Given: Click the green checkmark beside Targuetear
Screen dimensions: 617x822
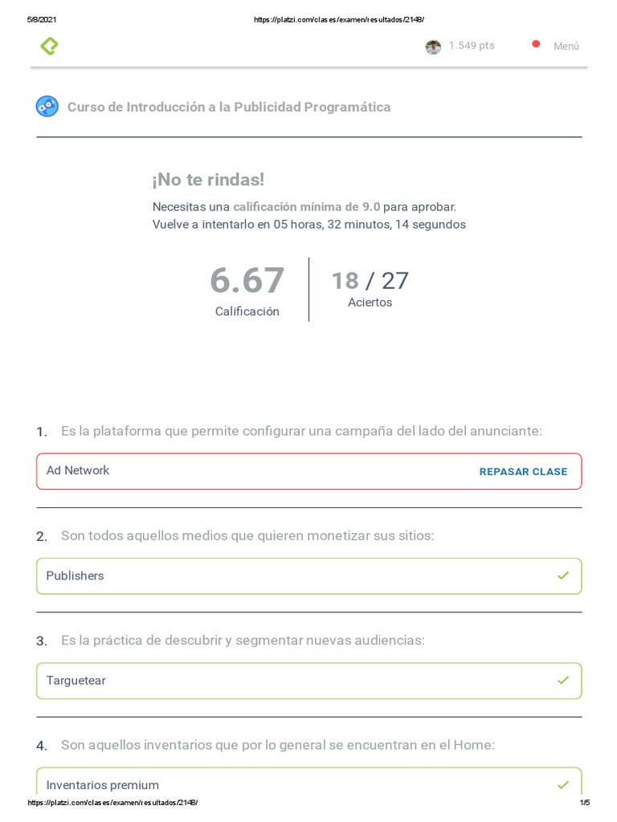Looking at the screenshot, I should click(x=563, y=680).
